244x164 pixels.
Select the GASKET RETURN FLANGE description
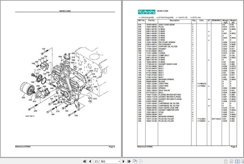pyautogui.click(x=170, y=99)
